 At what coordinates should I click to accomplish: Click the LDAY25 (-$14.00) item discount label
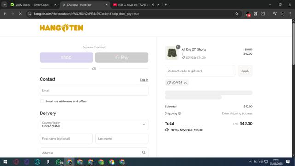195,58
